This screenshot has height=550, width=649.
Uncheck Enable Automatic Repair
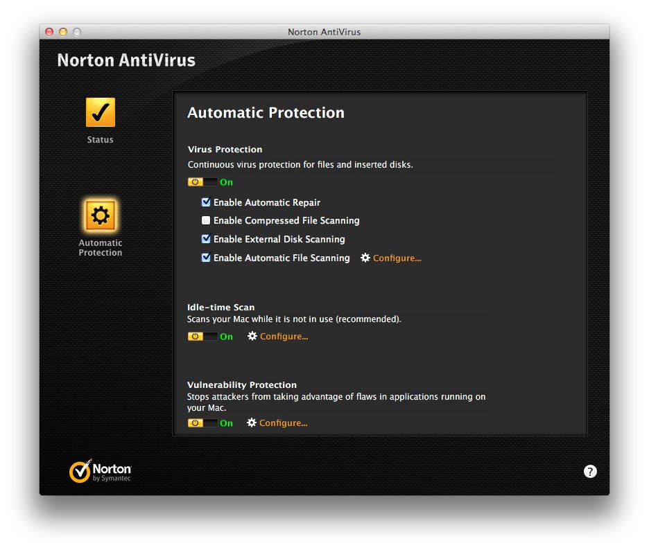(206, 203)
